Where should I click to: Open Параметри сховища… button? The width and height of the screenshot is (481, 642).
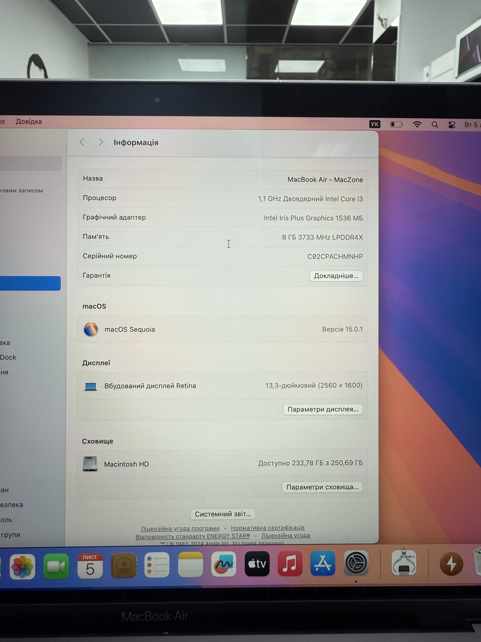point(322,487)
